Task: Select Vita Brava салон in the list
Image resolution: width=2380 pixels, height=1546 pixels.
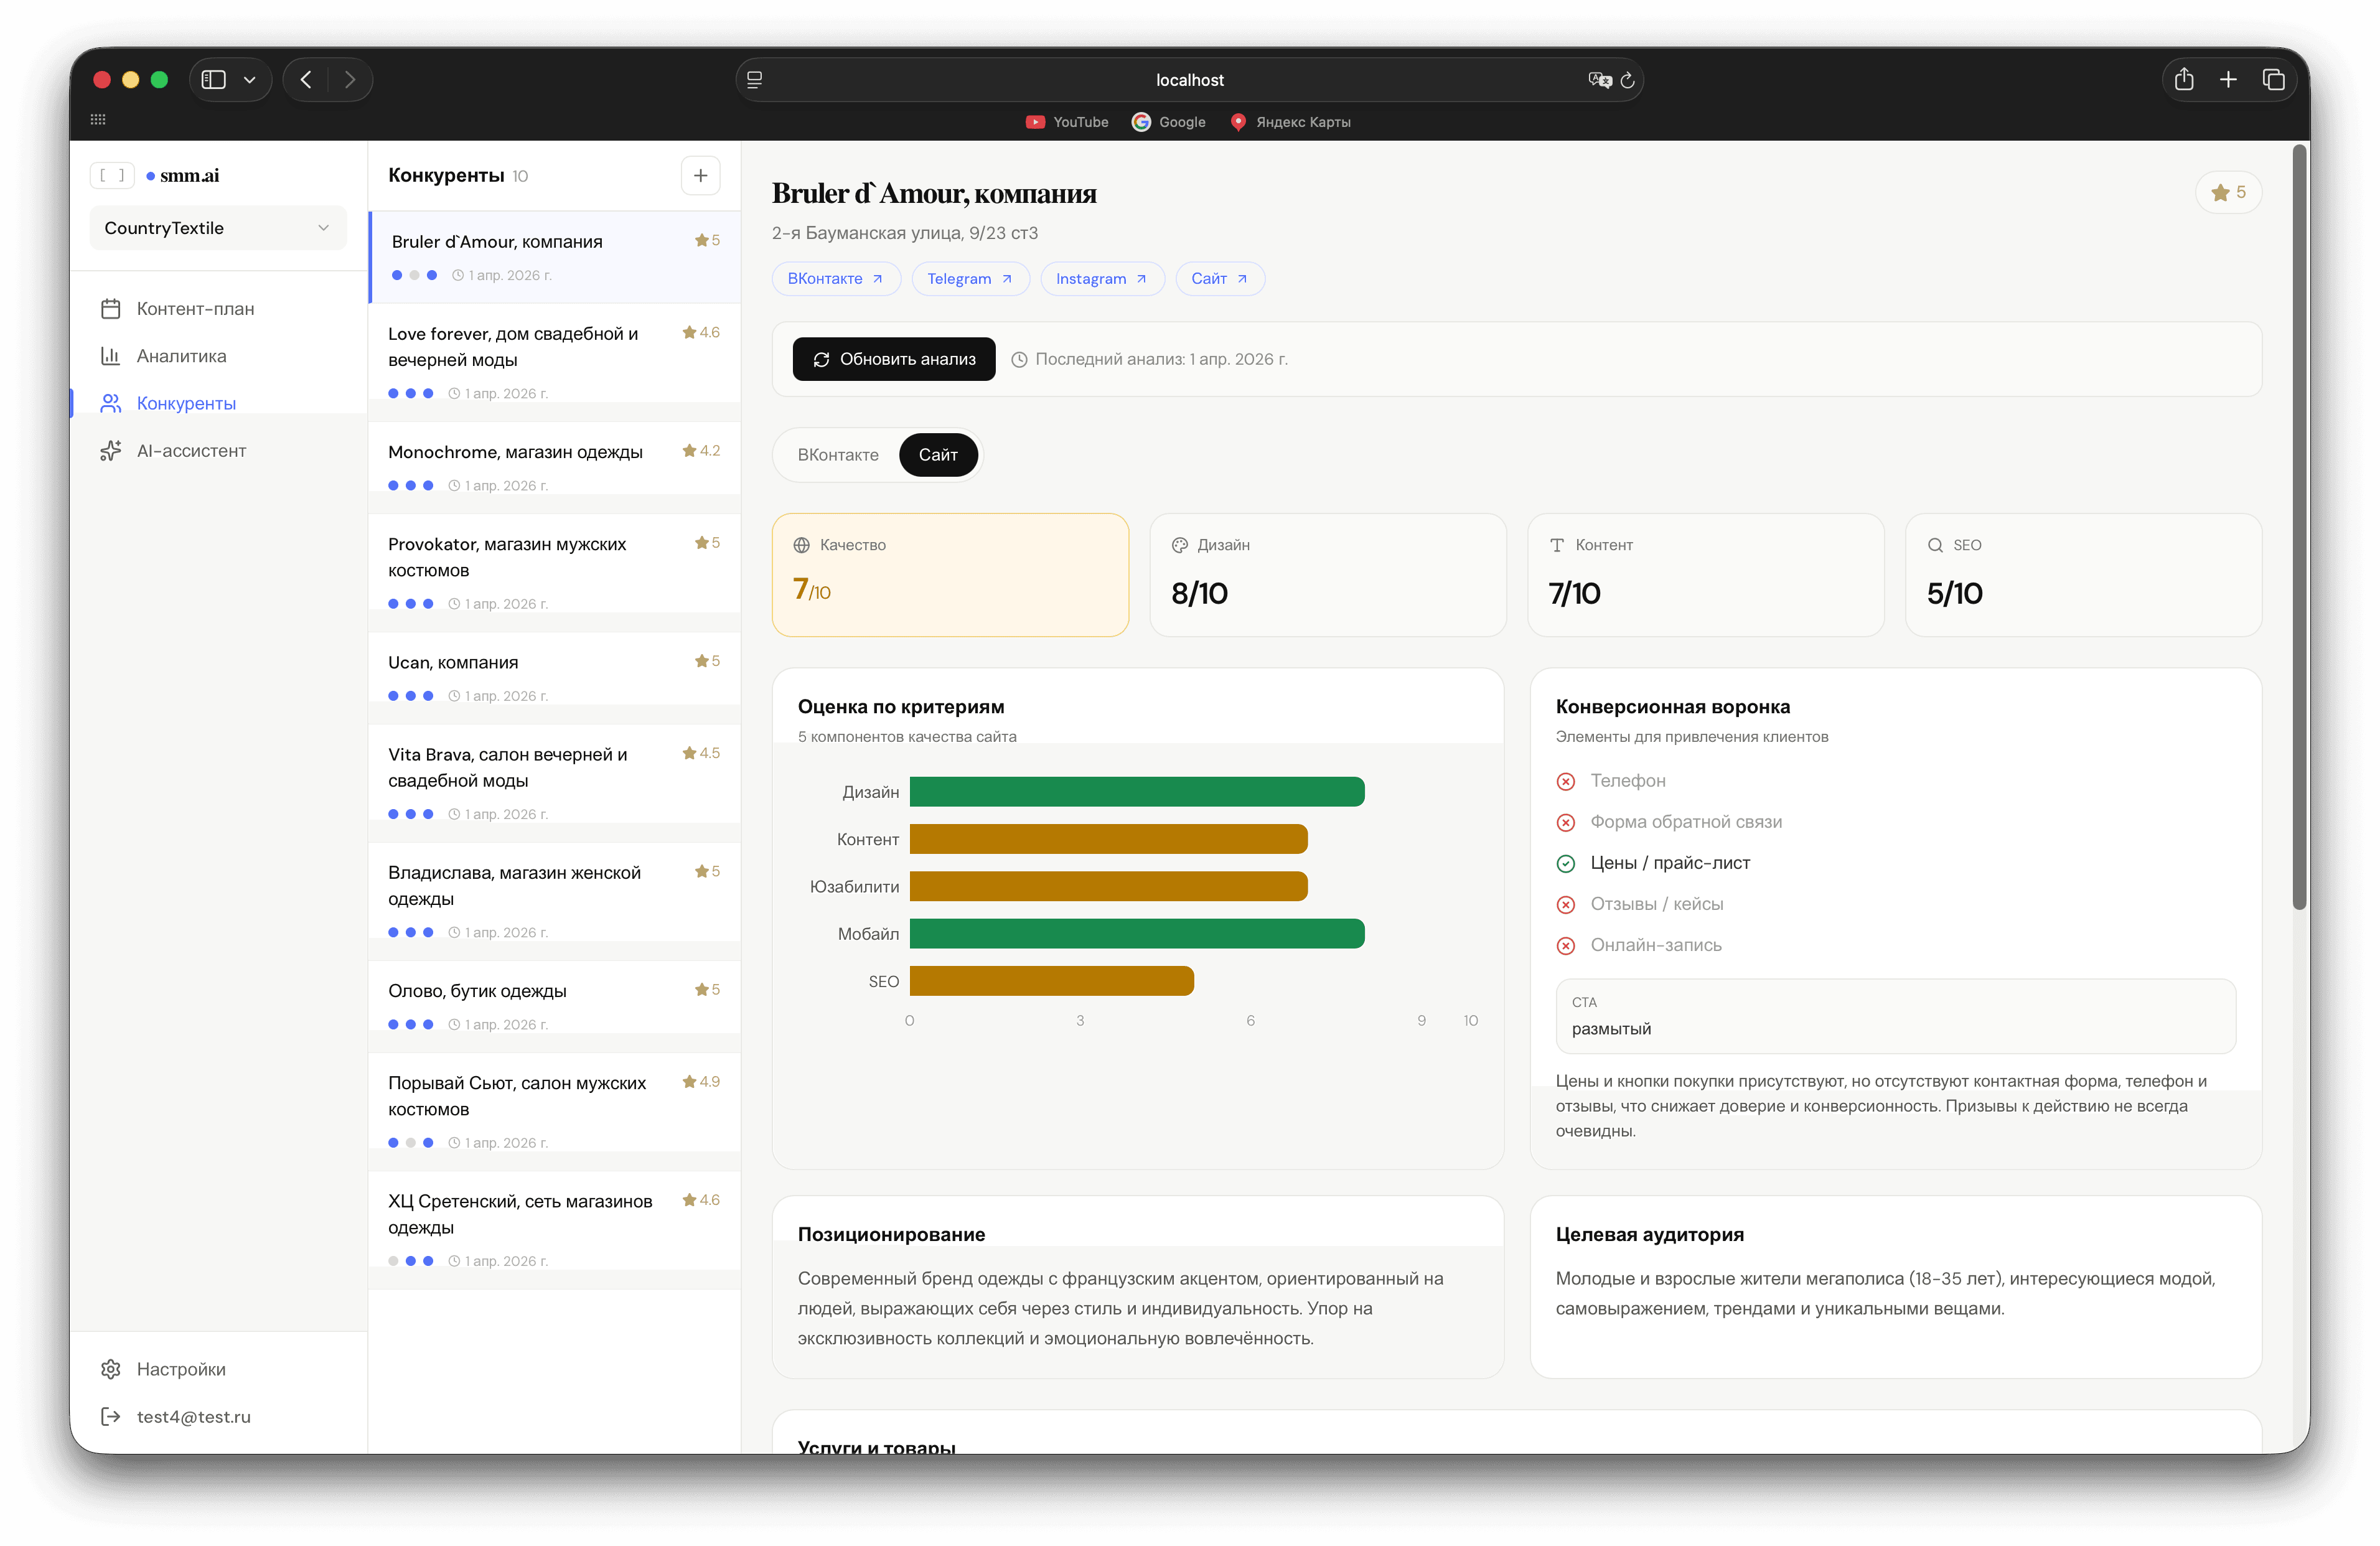Action: [x=555, y=783]
